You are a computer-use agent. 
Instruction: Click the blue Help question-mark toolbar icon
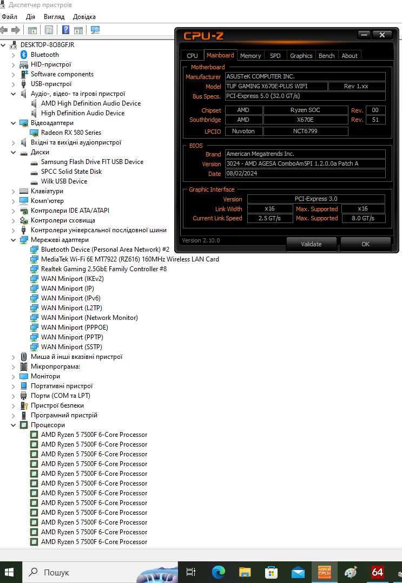tap(66, 30)
